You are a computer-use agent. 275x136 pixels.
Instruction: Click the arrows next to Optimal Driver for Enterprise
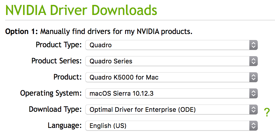(253, 109)
